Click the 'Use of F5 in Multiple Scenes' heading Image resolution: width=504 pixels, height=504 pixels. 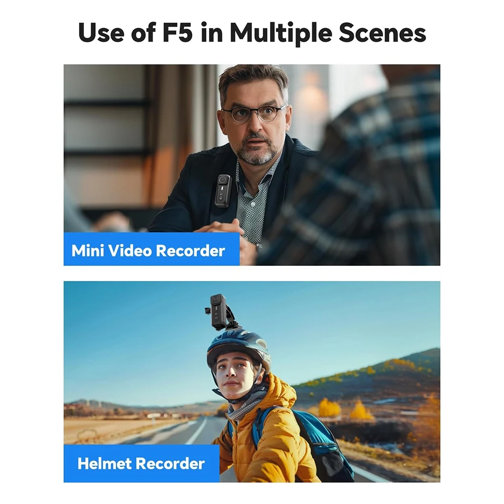252,33
